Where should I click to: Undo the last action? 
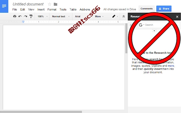[20, 16]
